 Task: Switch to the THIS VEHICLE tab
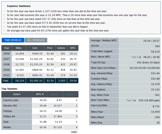pyautogui.click(x=13, y=40)
